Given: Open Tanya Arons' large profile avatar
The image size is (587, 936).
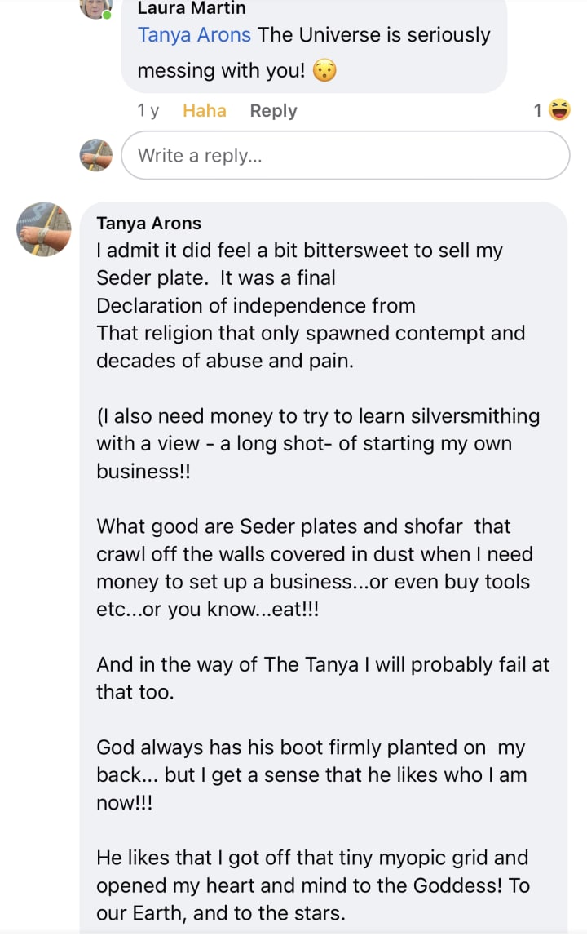Looking at the screenshot, I should coord(45,229).
